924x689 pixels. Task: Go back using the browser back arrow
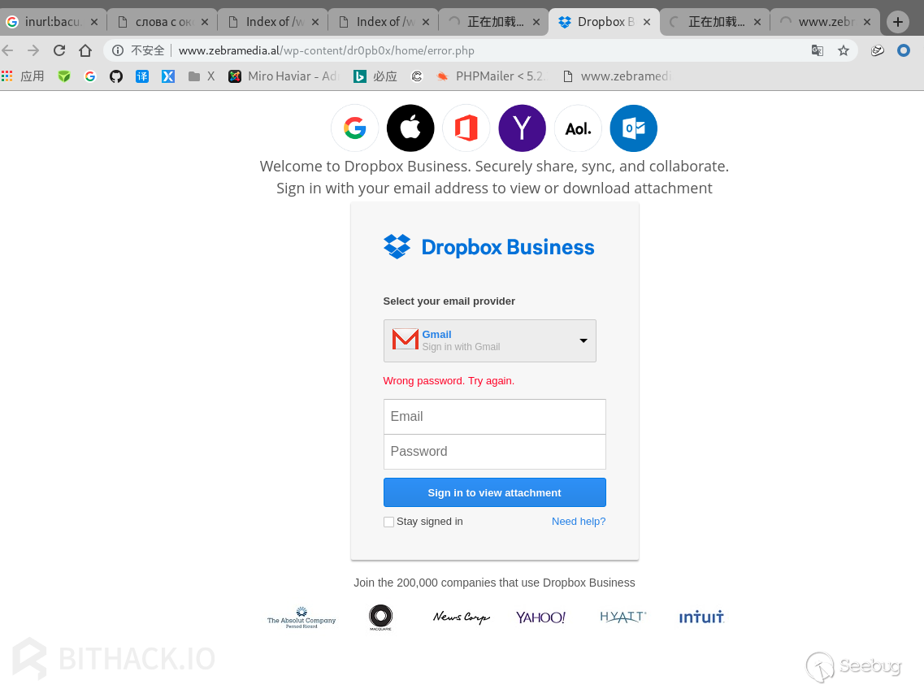pyautogui.click(x=7, y=50)
